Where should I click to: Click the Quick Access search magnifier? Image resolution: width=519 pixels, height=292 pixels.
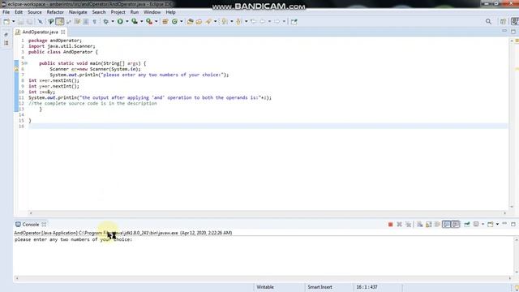tap(488, 22)
